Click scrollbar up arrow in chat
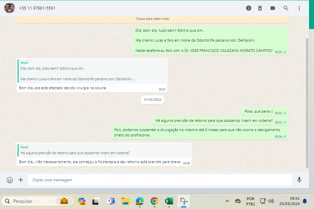Screen dimensions: 314x209 [x=307, y=18]
